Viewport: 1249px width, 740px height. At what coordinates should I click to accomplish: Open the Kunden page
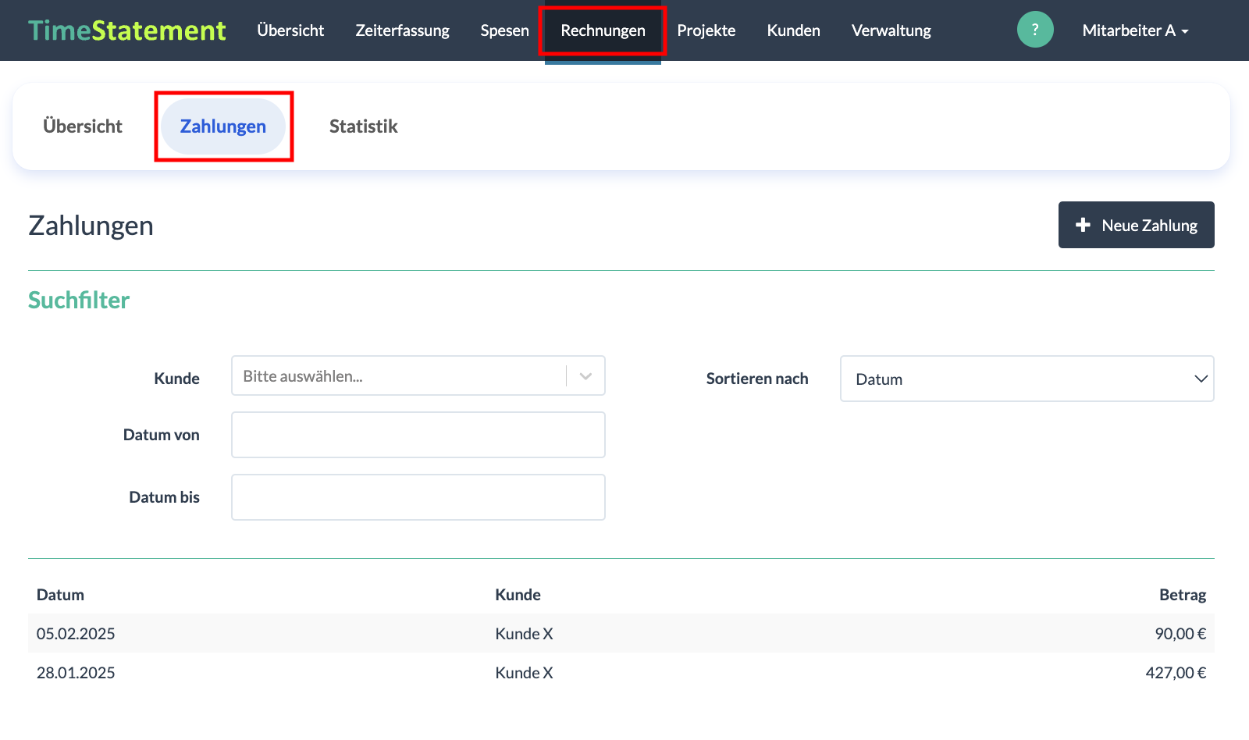[x=793, y=30]
